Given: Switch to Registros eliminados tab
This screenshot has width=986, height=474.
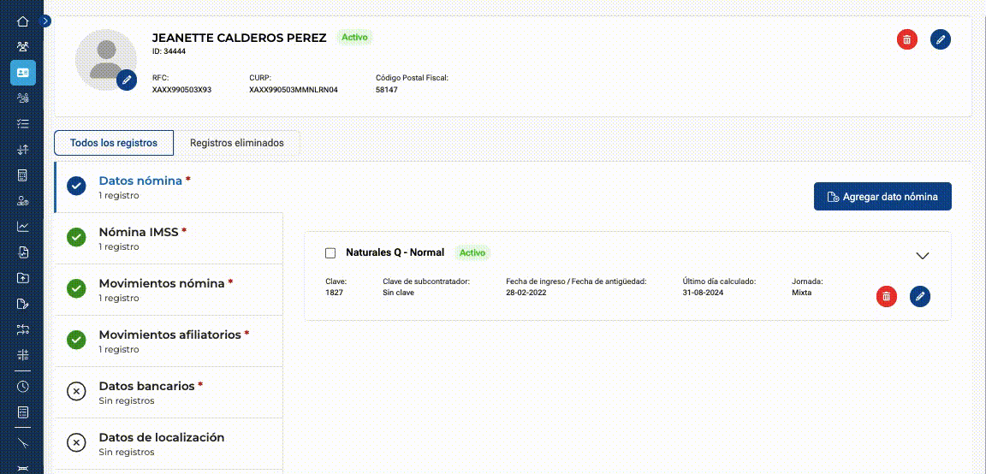Looking at the screenshot, I should tap(237, 143).
